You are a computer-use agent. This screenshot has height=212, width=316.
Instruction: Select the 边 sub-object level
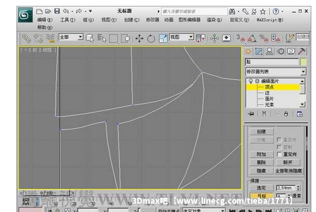click(267, 93)
